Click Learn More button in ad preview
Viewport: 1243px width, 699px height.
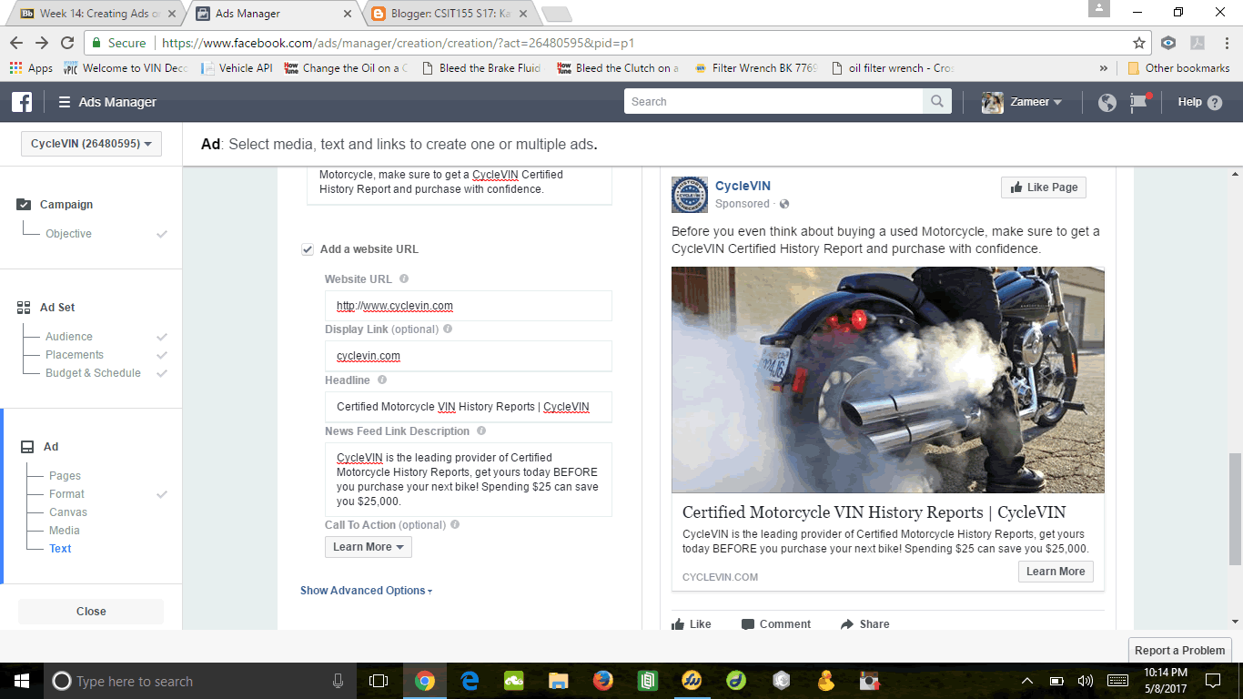coord(1056,572)
